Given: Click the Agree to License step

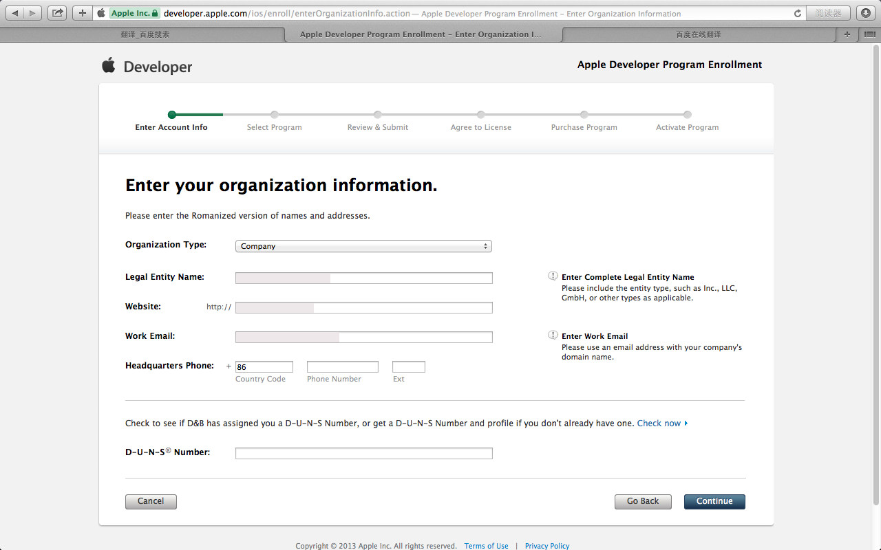Looking at the screenshot, I should coord(481,121).
